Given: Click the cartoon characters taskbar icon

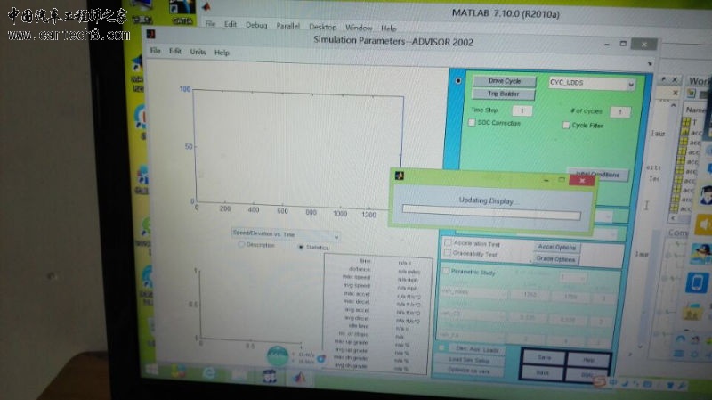Looking at the screenshot, I should (270, 376).
